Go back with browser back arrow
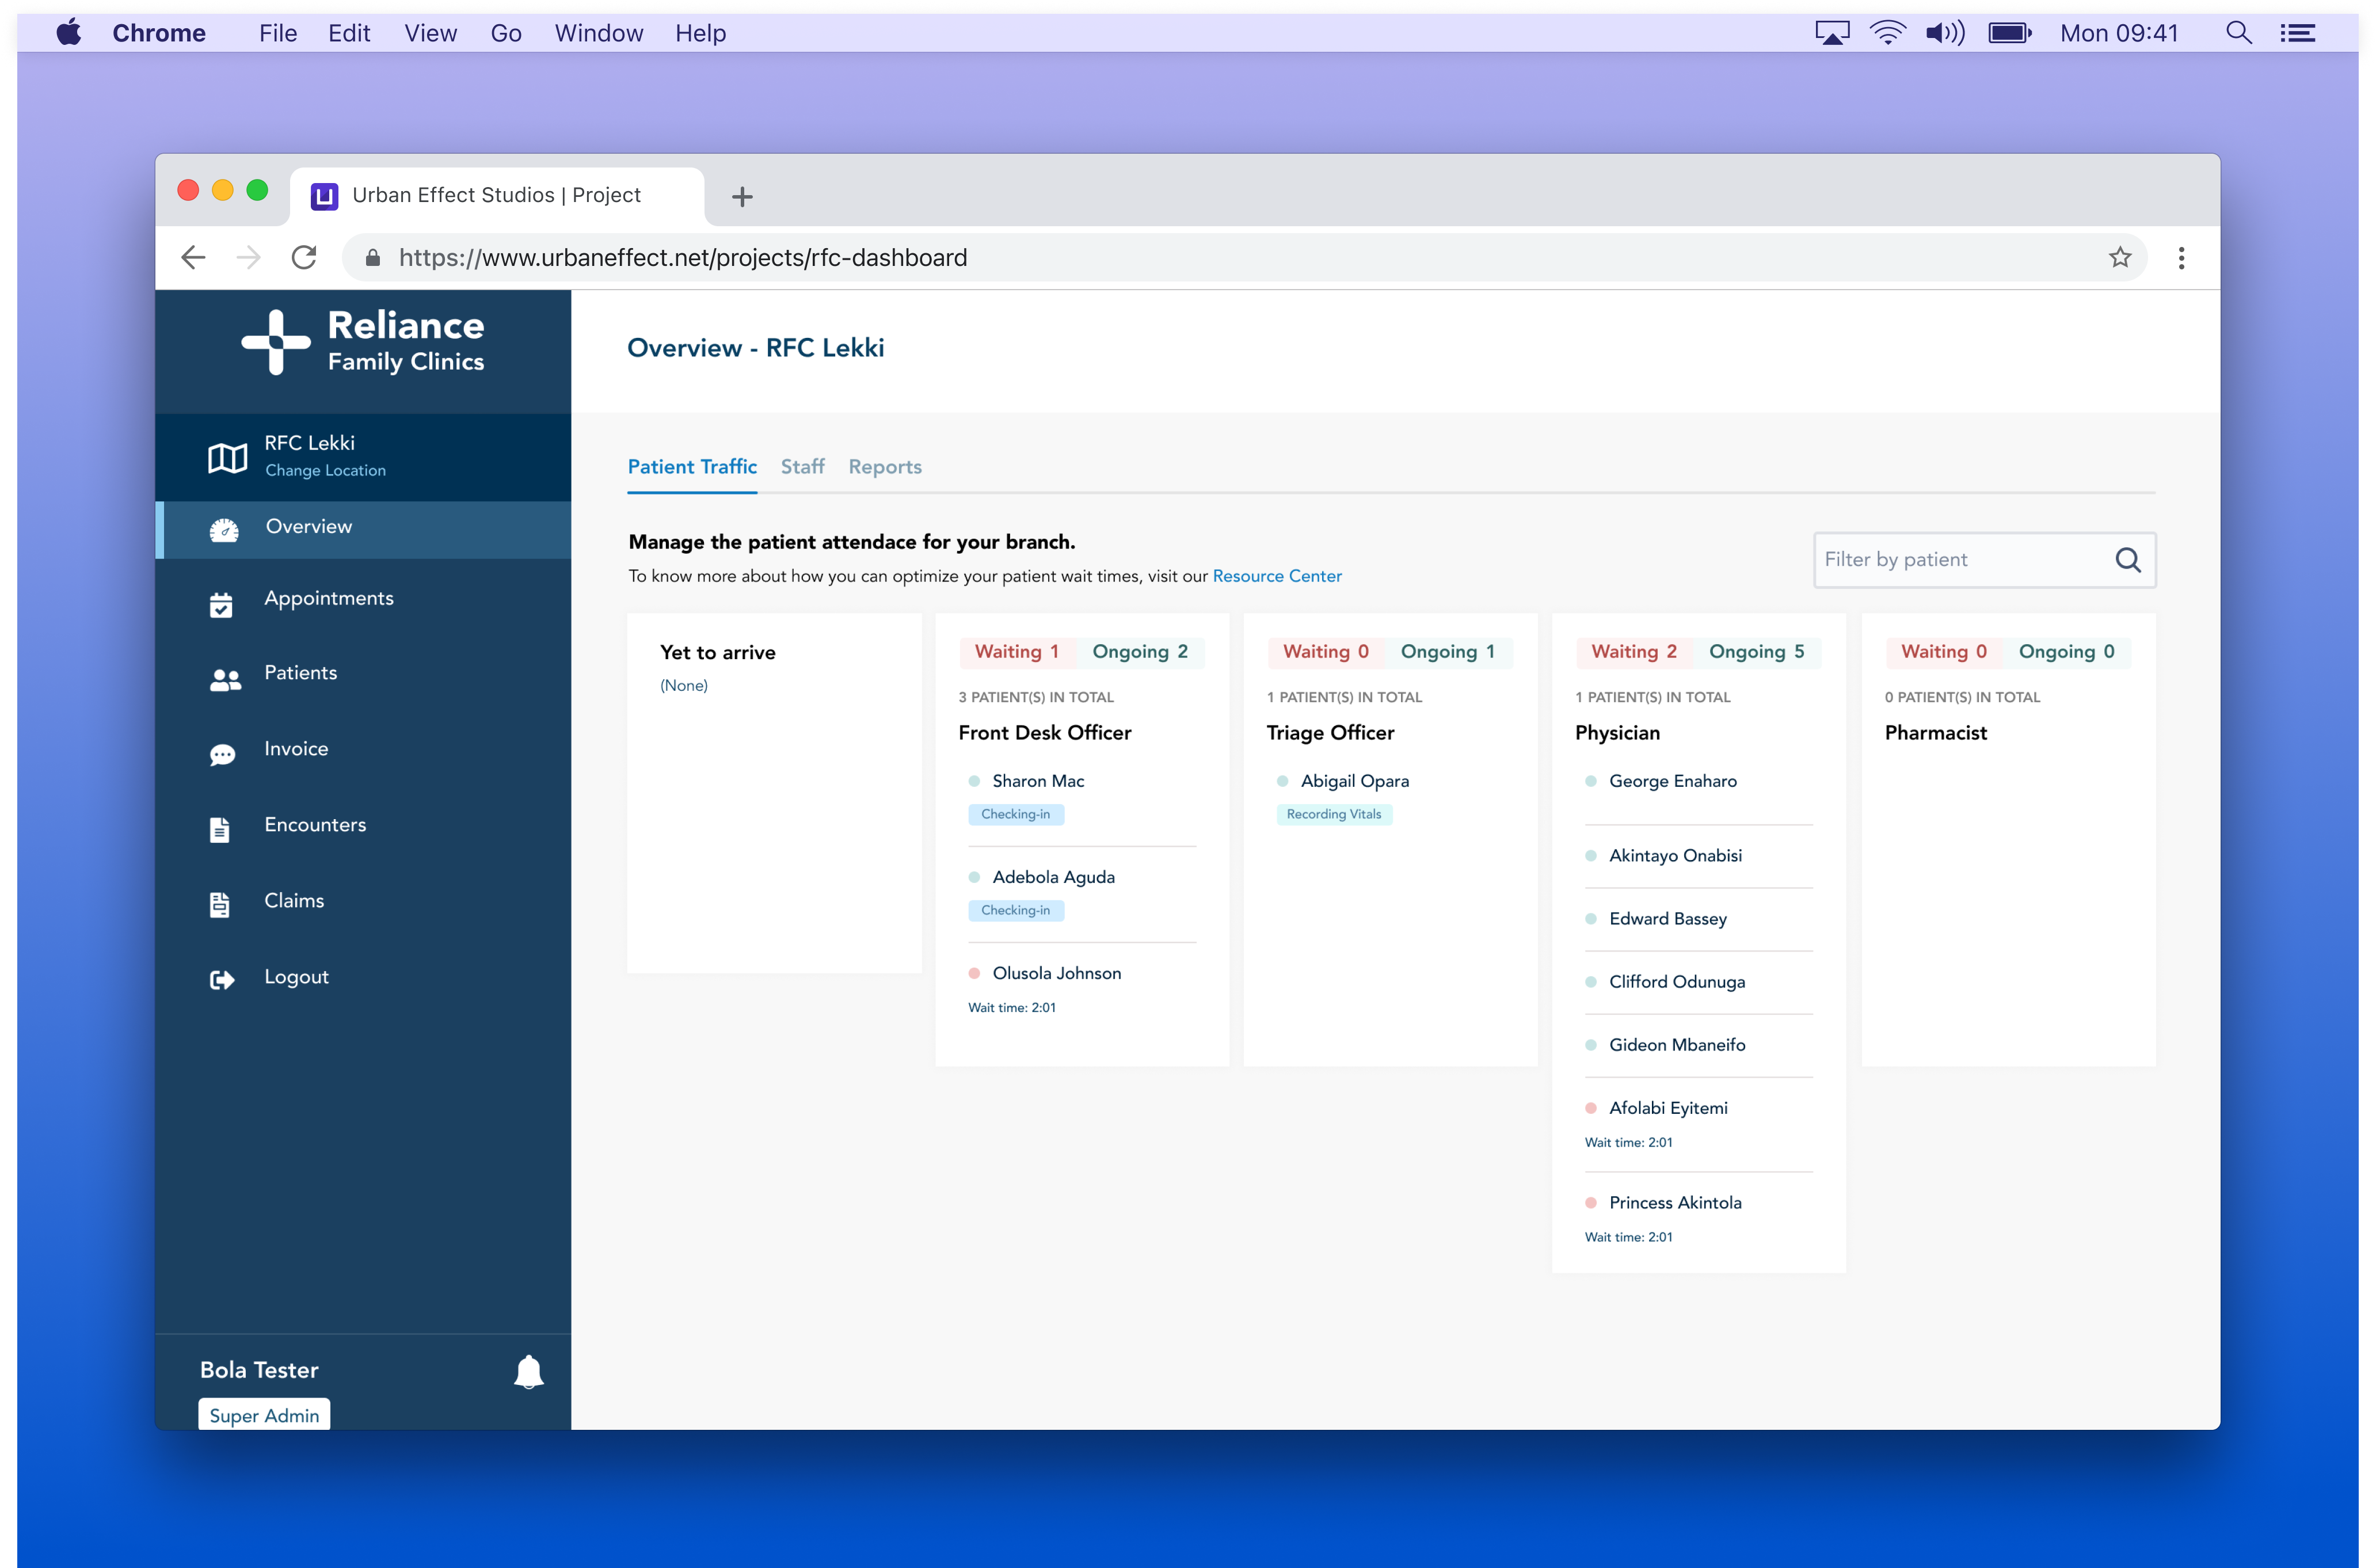The height and width of the screenshot is (1568, 2376). pos(193,258)
